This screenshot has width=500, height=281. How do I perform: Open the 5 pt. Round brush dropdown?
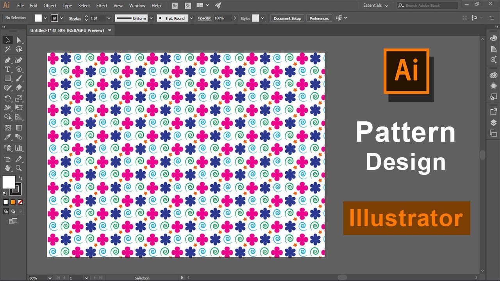click(x=191, y=18)
